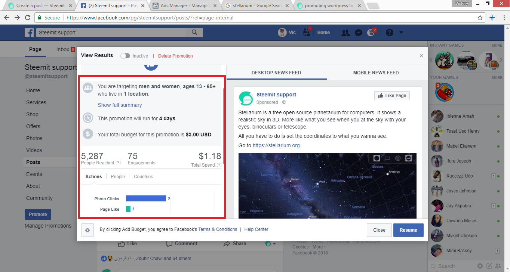Toggle the Inactive promotion switch
Image resolution: width=510 pixels, height=272 pixels.
[125, 56]
